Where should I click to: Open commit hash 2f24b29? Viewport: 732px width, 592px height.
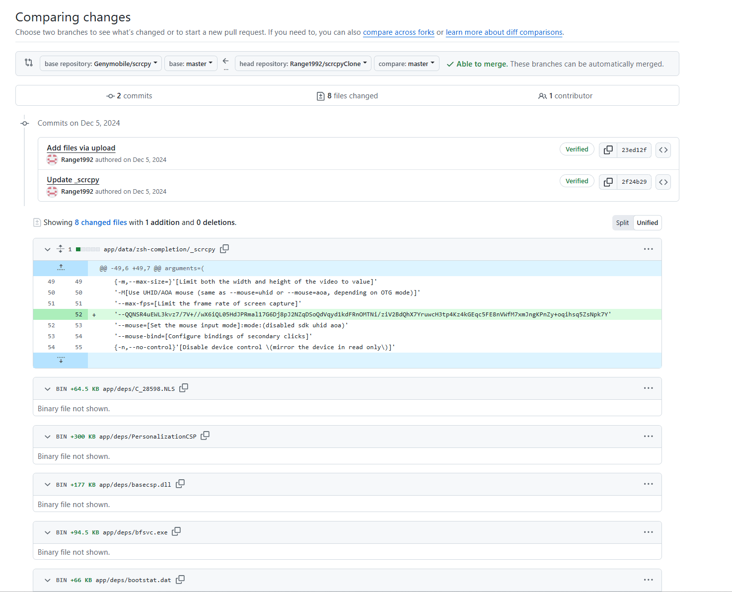(634, 182)
